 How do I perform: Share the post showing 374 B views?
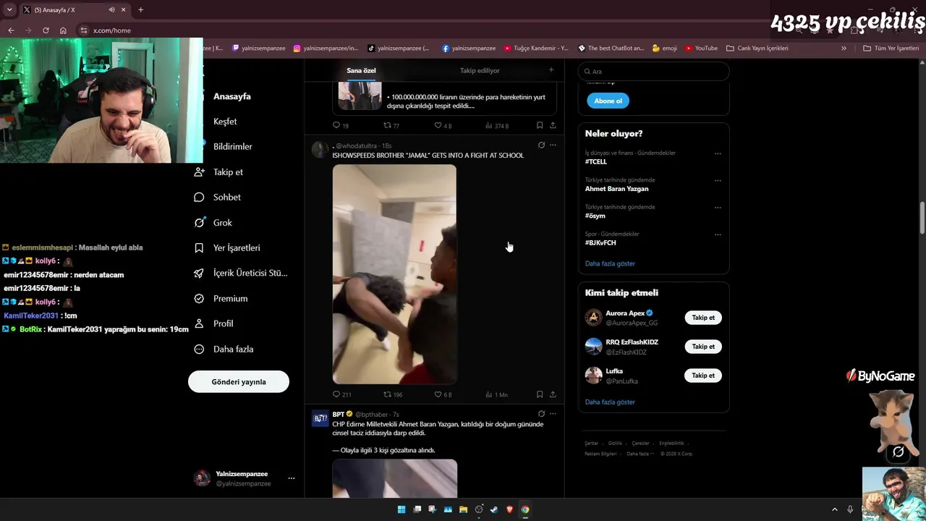pyautogui.click(x=553, y=125)
